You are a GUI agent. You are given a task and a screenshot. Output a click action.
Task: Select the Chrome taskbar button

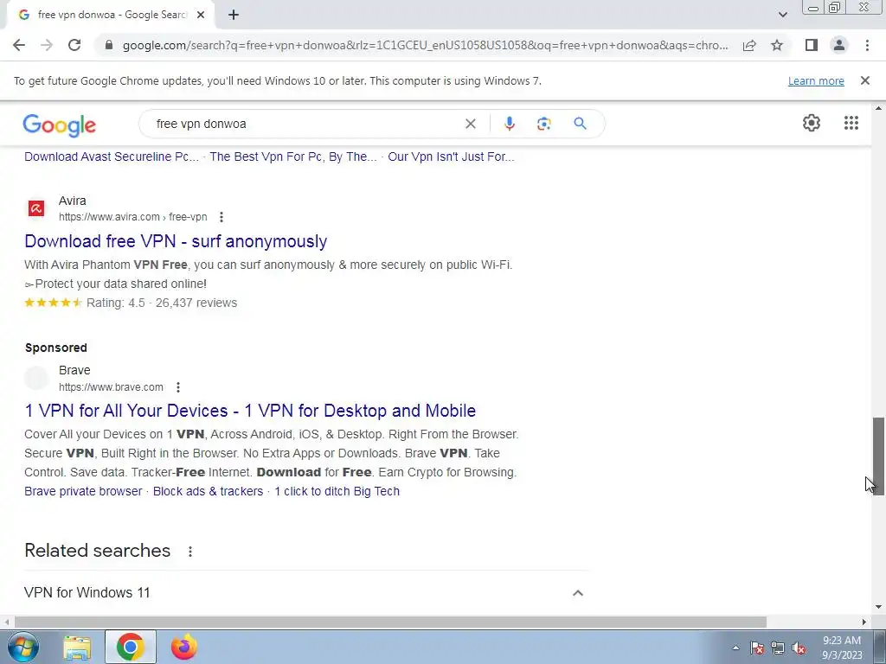[x=131, y=647]
